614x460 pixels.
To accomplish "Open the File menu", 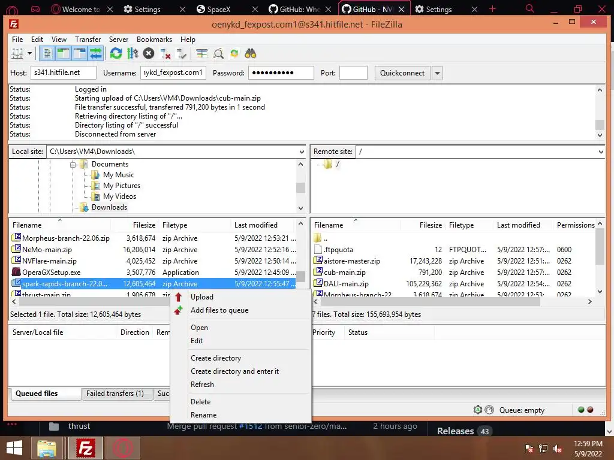I will pos(17,40).
